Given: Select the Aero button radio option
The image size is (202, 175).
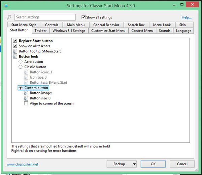Looking at the screenshot, I should click(21, 62).
